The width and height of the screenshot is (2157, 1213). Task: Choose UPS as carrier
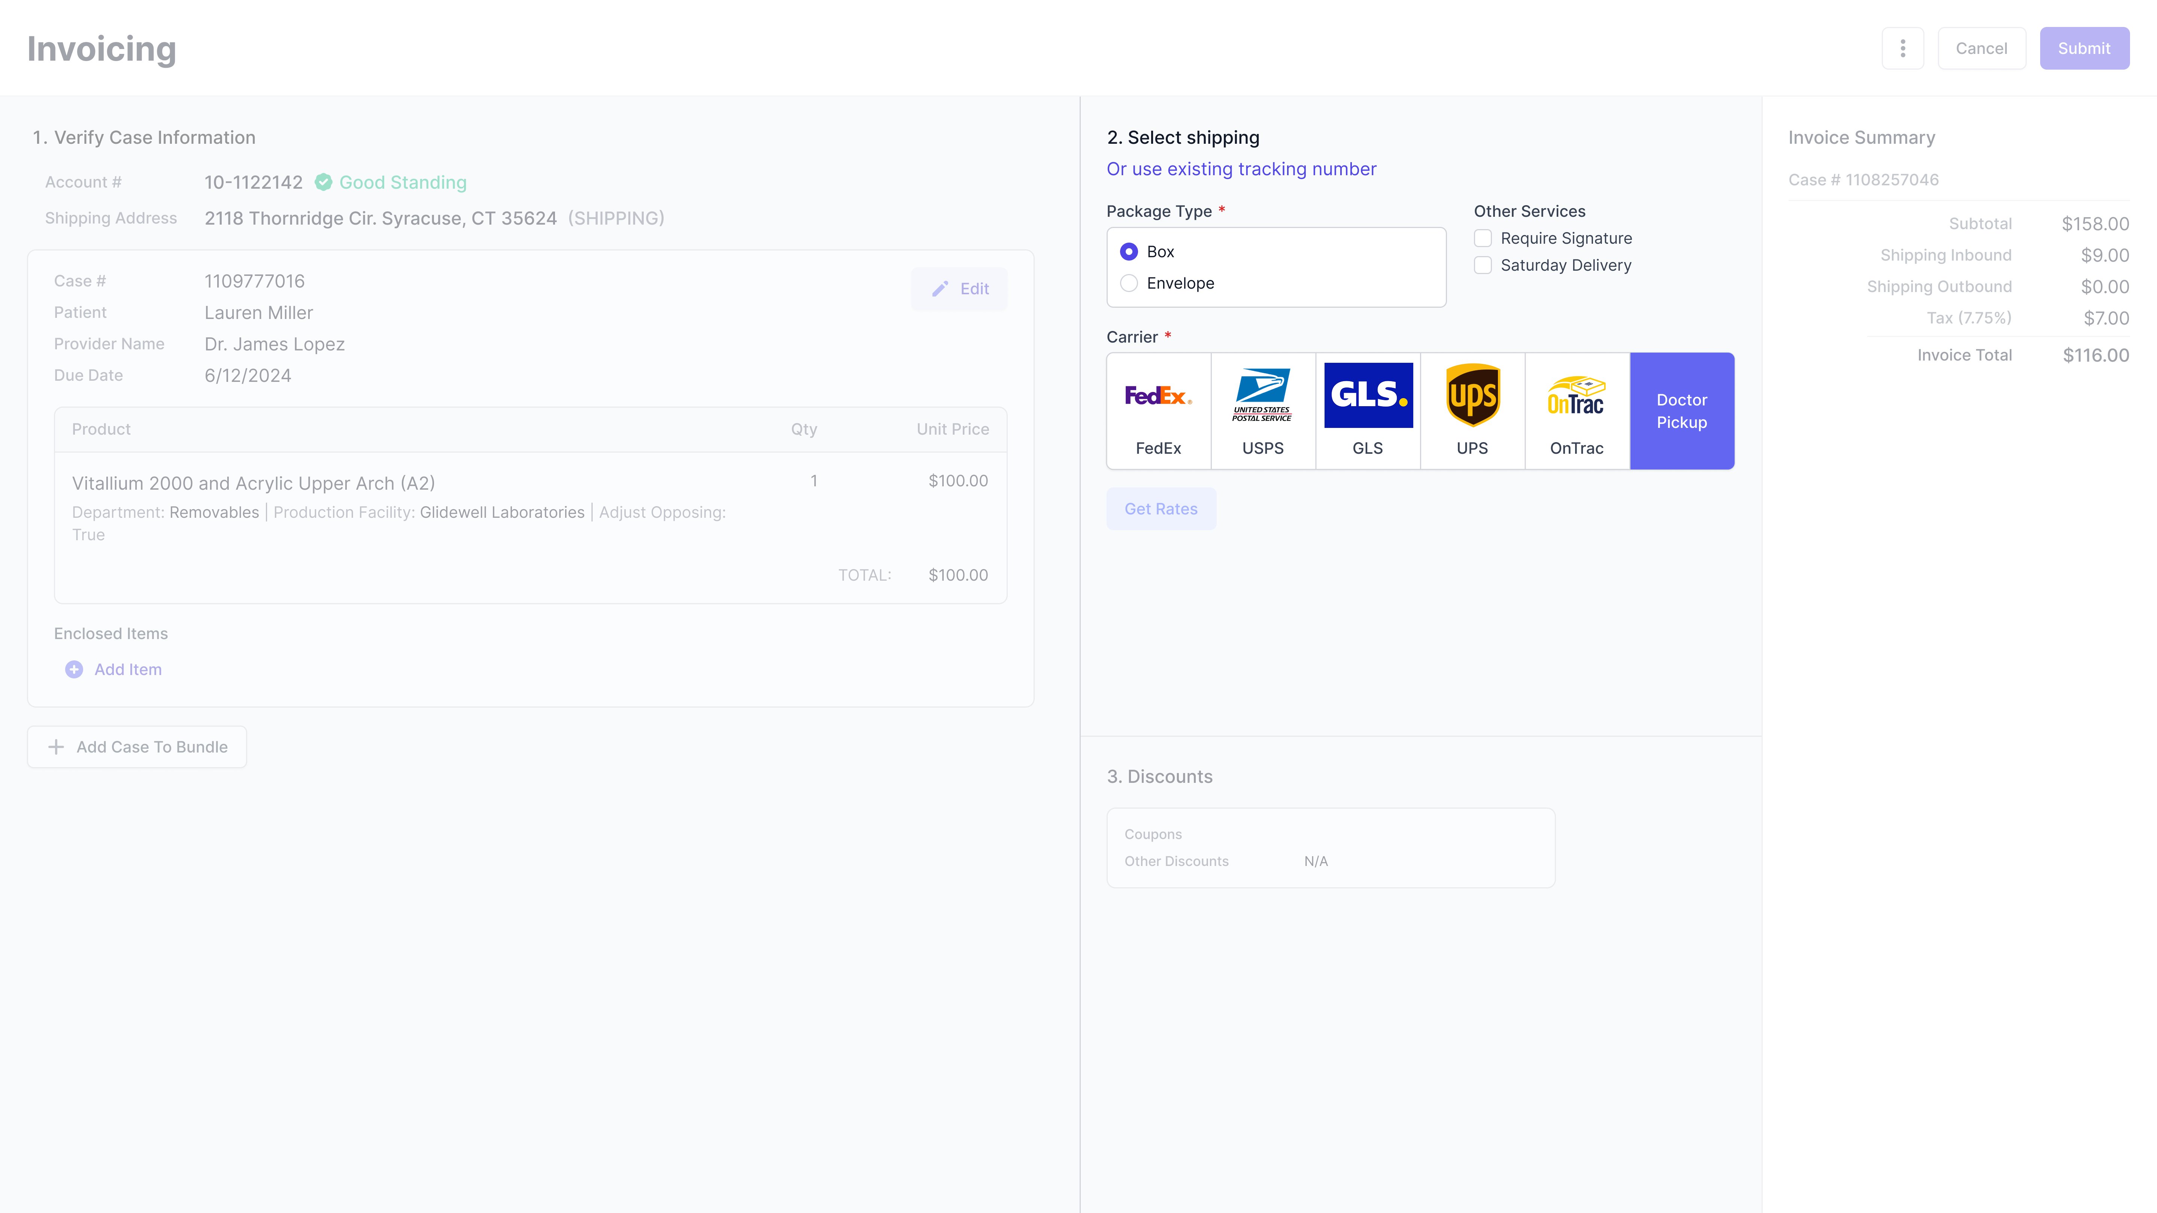pos(1472,411)
